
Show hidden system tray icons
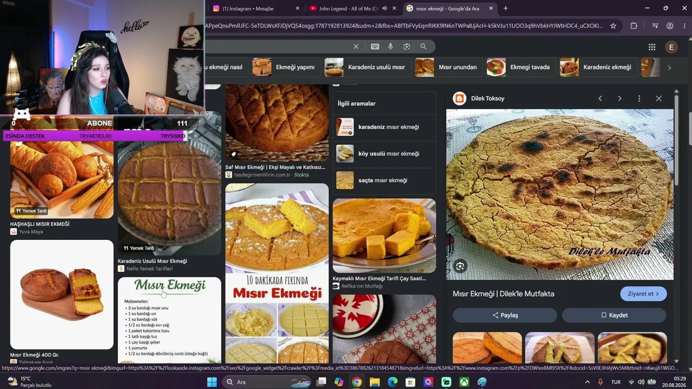tap(588, 382)
